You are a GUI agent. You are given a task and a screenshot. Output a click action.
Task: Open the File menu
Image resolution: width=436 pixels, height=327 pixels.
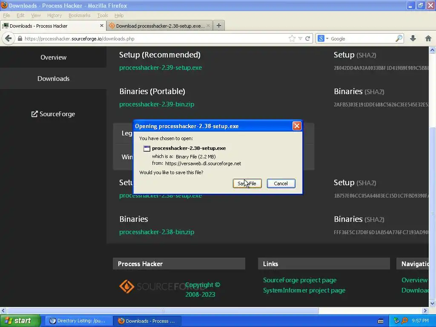(6, 15)
